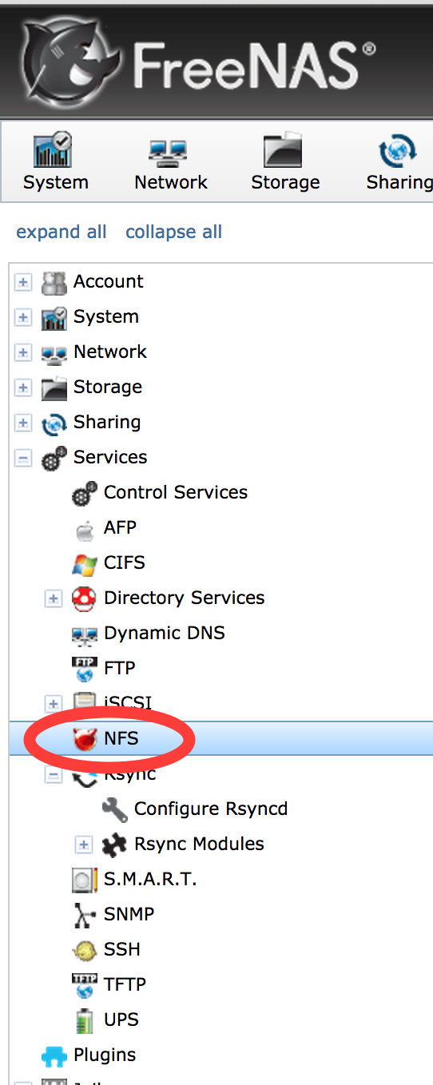433x1085 pixels.
Task: Expand the Directory Services node
Action: coord(54,598)
